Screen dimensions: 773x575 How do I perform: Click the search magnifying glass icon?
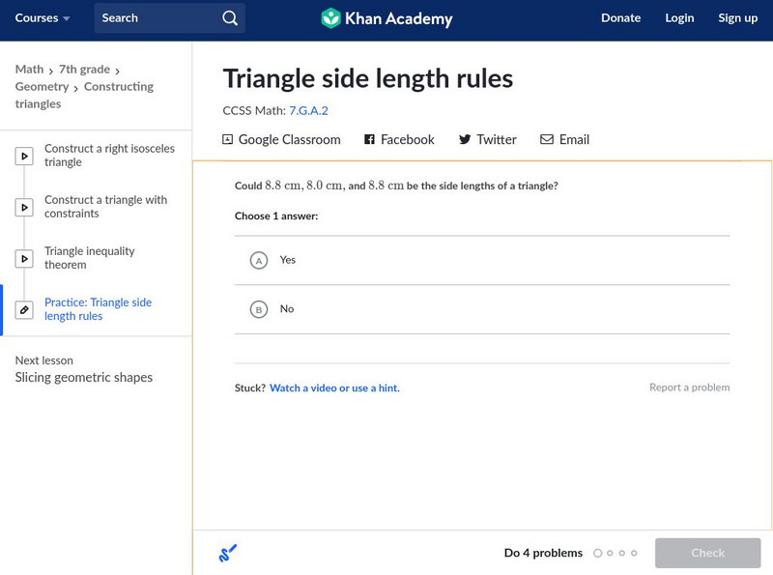pyautogui.click(x=229, y=17)
